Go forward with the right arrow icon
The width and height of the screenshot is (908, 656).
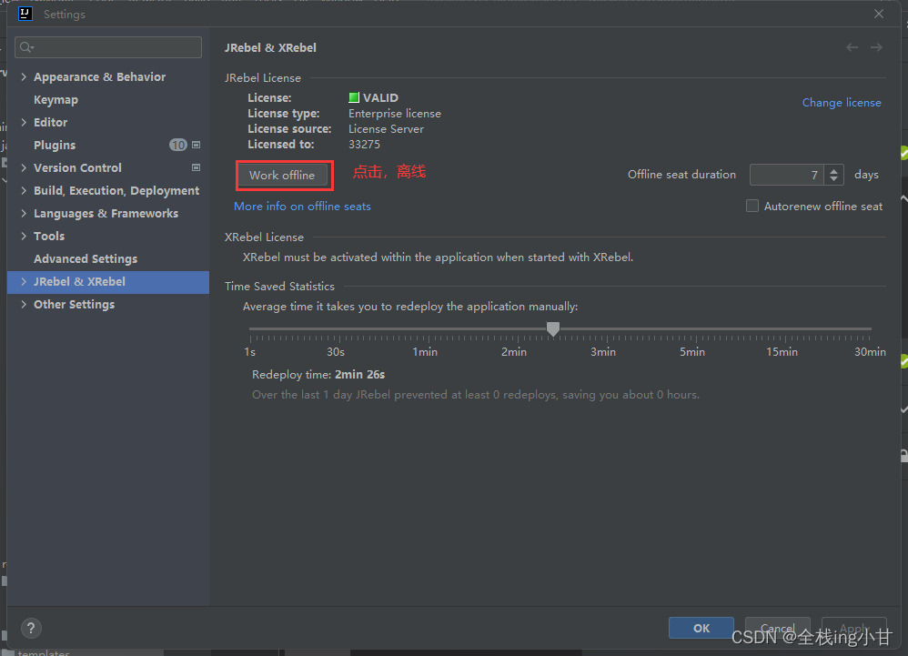click(876, 47)
